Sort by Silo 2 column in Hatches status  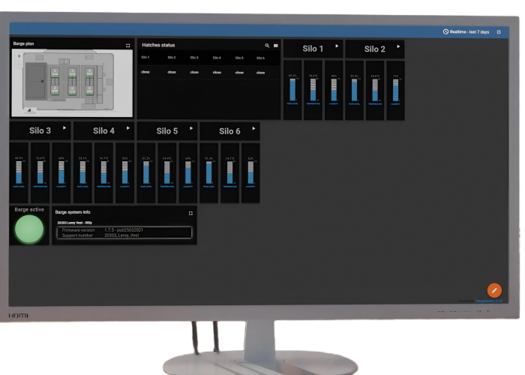172,58
